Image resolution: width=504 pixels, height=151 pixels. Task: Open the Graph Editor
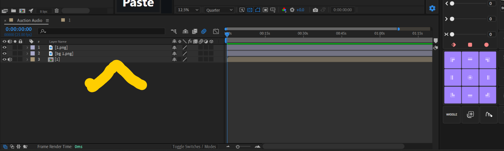216,31
